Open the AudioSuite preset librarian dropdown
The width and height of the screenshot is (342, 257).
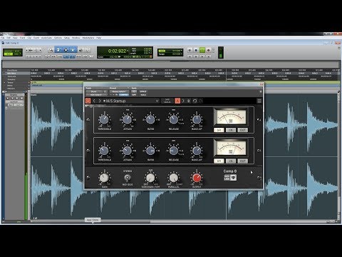coord(120,91)
